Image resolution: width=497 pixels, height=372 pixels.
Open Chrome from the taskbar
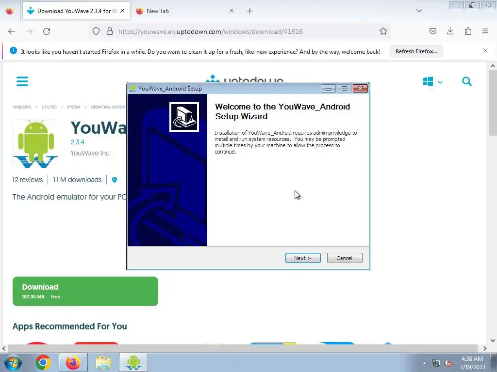coord(43,362)
